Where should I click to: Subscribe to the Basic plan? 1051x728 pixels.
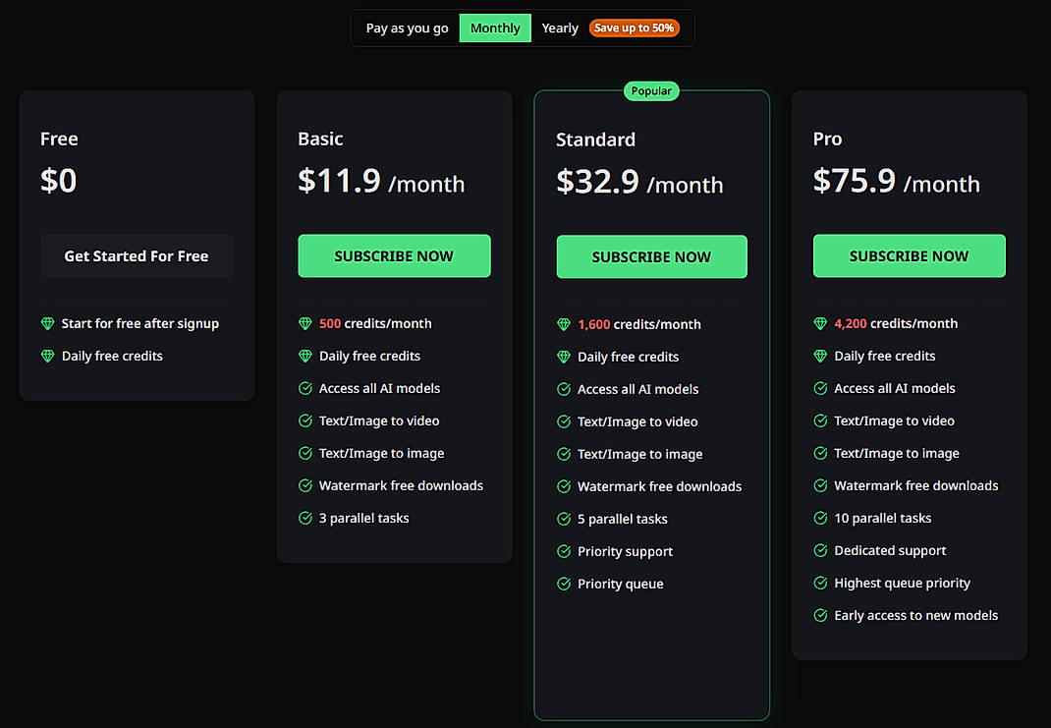point(394,256)
